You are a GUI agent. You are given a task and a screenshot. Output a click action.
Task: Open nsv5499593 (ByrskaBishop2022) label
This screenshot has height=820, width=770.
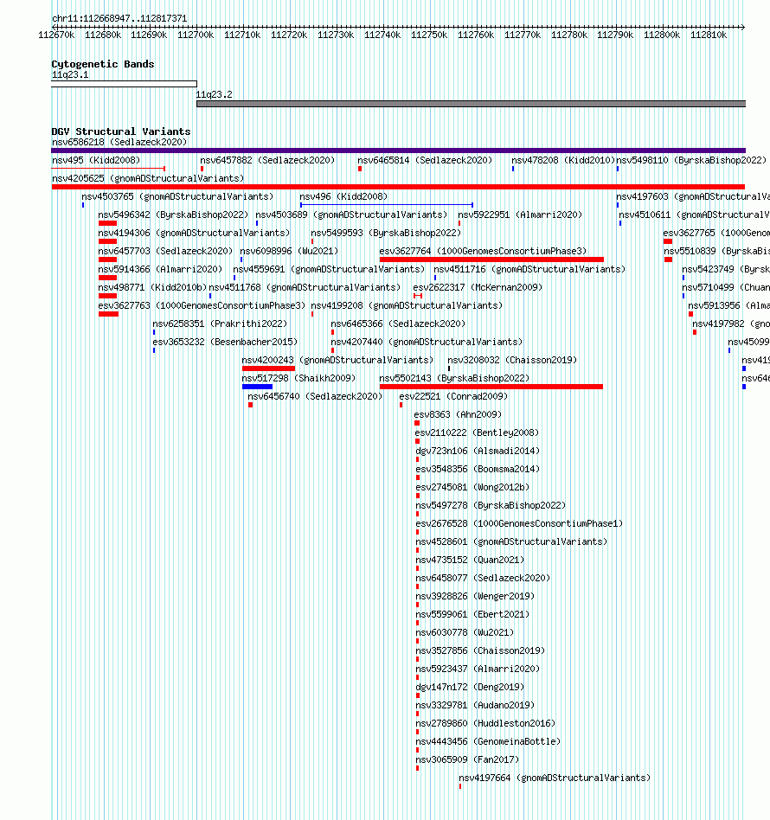coord(386,234)
